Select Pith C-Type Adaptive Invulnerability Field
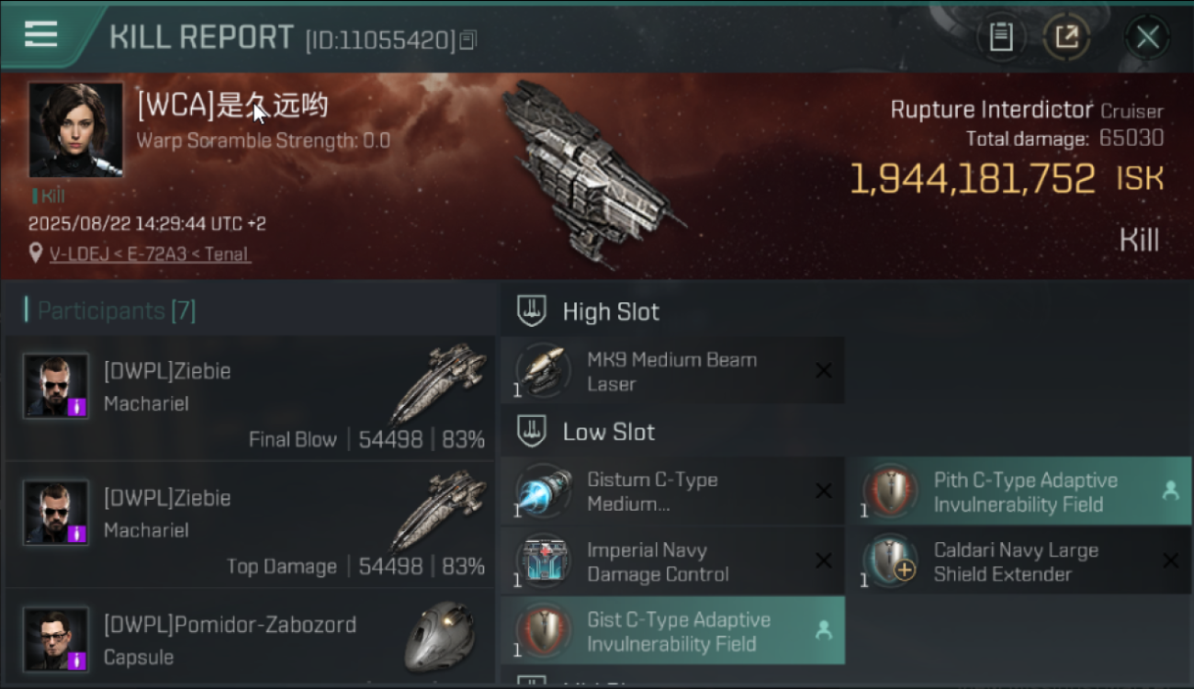Viewport: 1194px width, 689px height. tap(1019, 491)
